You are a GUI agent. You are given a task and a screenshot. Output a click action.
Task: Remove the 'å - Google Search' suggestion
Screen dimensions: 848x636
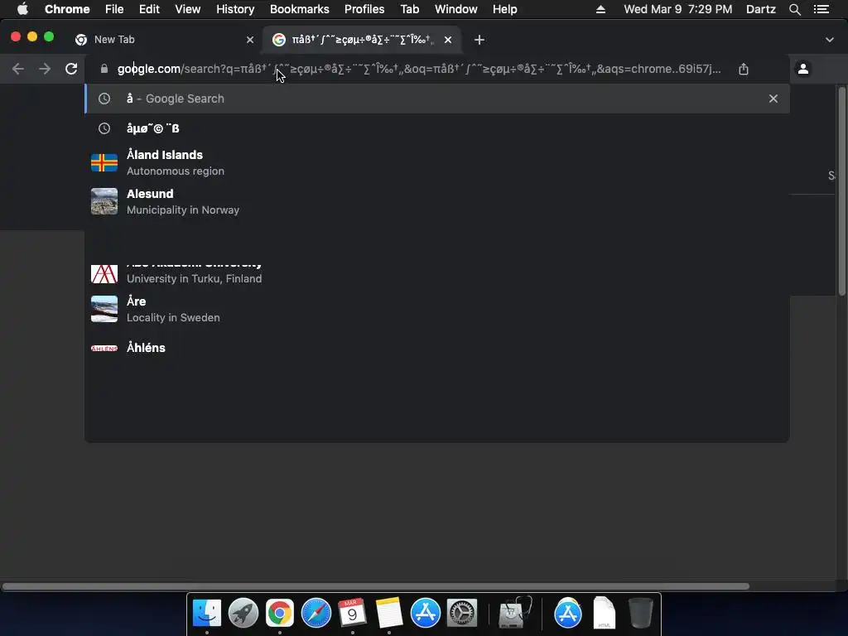click(x=773, y=99)
